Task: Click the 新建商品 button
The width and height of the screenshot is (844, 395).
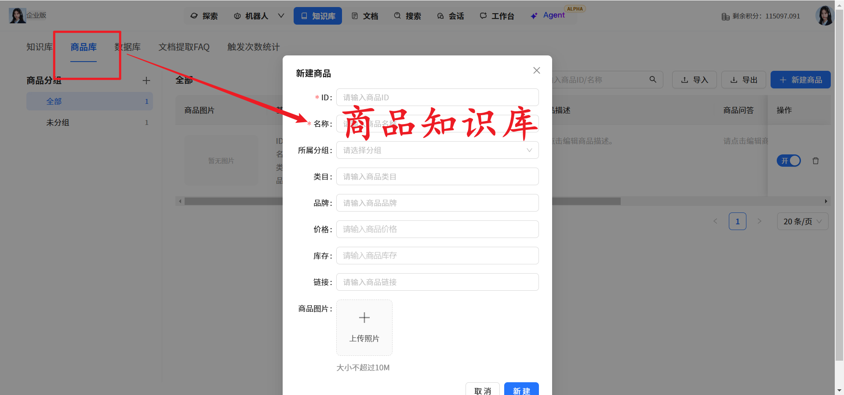Action: pyautogui.click(x=800, y=80)
